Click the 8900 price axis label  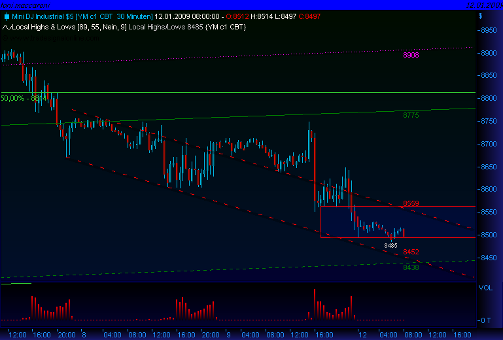point(487,53)
